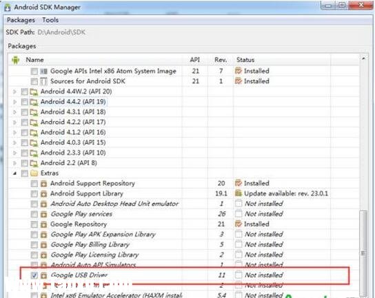
Task: Check Android Support Repository checkbox
Action: coord(34,184)
